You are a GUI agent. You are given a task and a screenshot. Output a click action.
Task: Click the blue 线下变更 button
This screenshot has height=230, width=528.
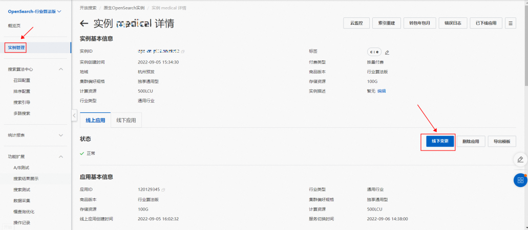pyautogui.click(x=440, y=141)
